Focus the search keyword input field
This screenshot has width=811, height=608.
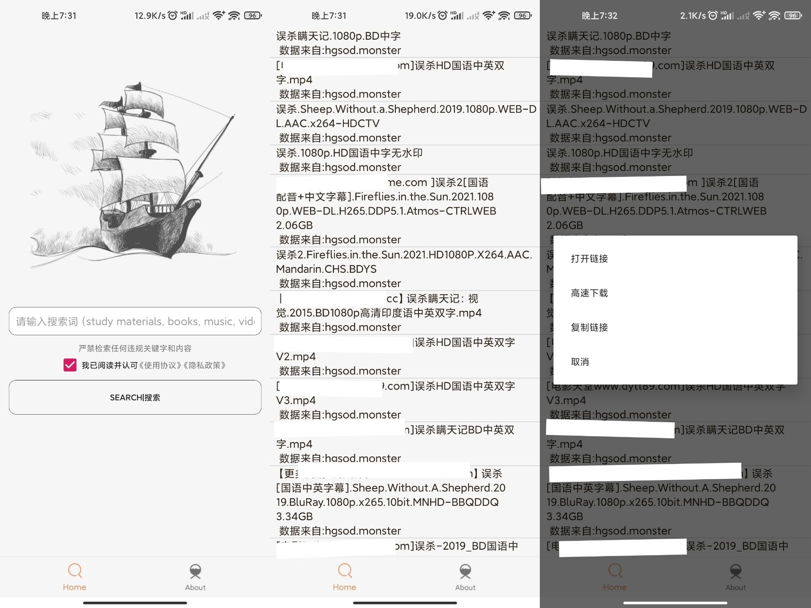tap(135, 321)
